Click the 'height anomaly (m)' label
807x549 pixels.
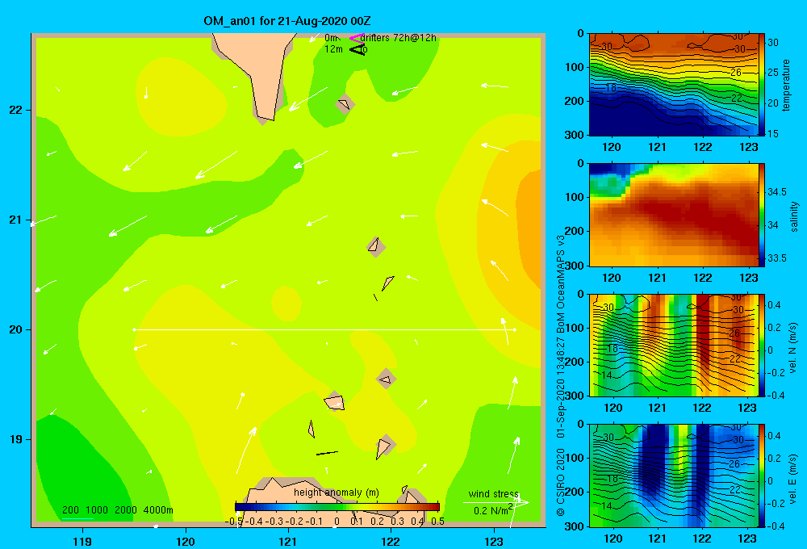pos(337,492)
